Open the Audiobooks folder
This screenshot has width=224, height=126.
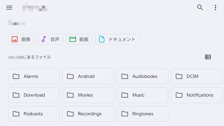[x=143, y=76]
